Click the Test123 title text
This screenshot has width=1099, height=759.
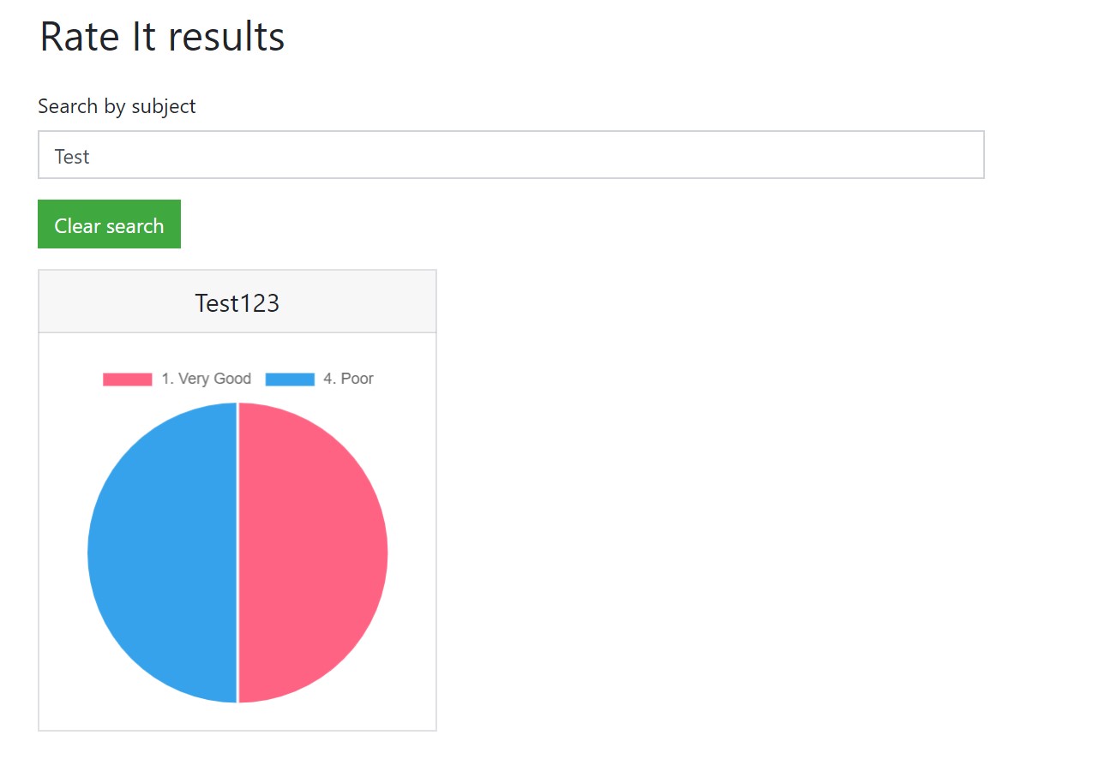237,303
